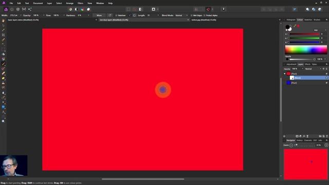329x185 pixels.
Task: Select the Erase Brush tool
Action: click(x=3, y=73)
